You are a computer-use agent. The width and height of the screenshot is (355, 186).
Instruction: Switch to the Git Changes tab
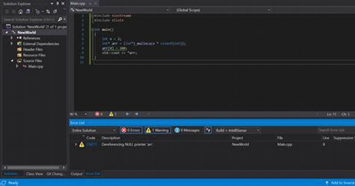point(55,174)
